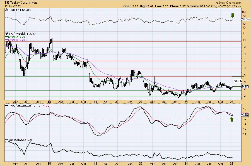
Task: Open the StockCharts.com copyright label
Action: (x=229, y=3)
